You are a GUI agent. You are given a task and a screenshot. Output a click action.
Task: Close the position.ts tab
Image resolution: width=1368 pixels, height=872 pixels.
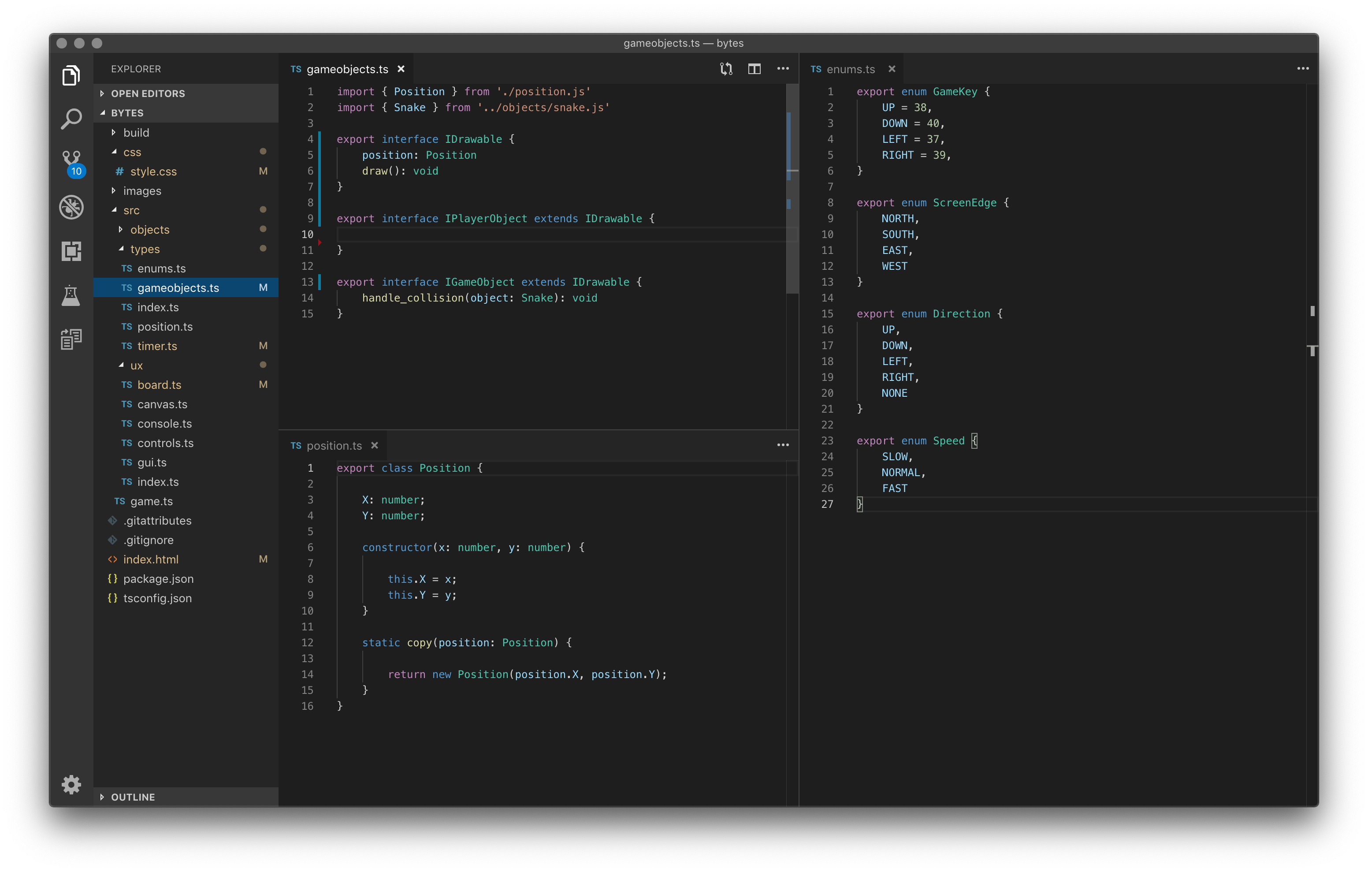(375, 445)
